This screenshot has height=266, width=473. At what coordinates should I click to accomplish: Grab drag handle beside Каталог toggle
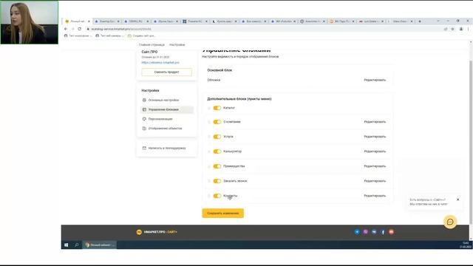[209, 108]
